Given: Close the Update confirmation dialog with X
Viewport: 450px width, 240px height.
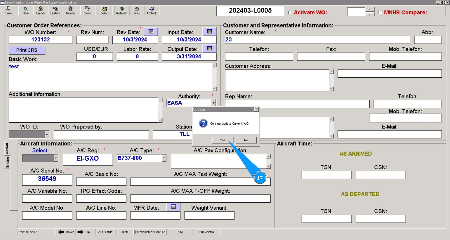Looking at the screenshot, I should pos(256,109).
